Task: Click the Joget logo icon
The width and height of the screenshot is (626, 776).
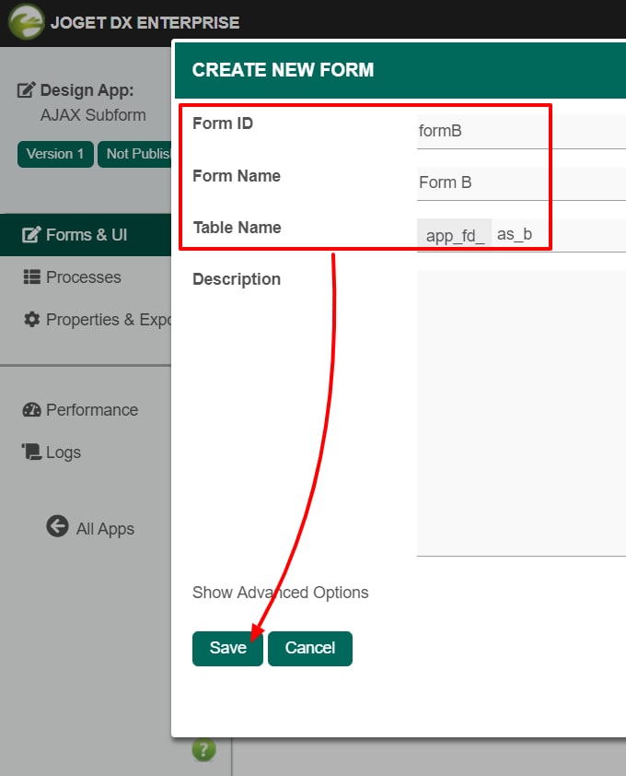Action: click(26, 22)
